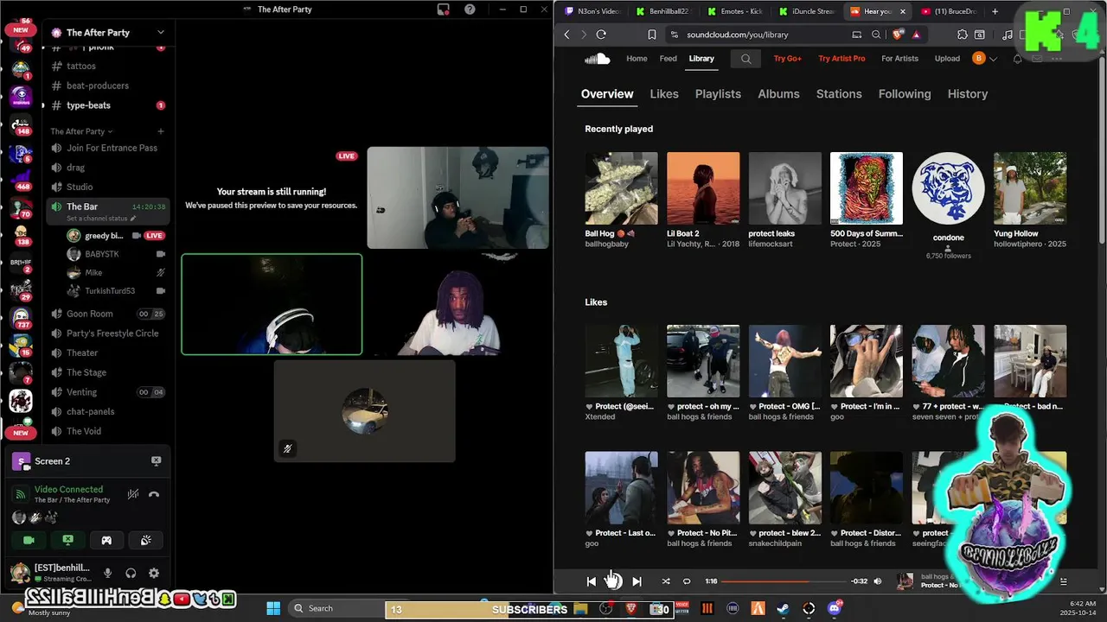Viewport: 1107px width, 622px height.
Task: Toggle the Discord camera button
Action: [29, 540]
